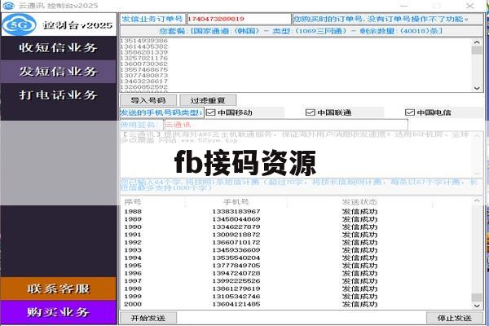Click phone number 13009218872 in results
The height and width of the screenshot is (326, 489).
pos(236,235)
